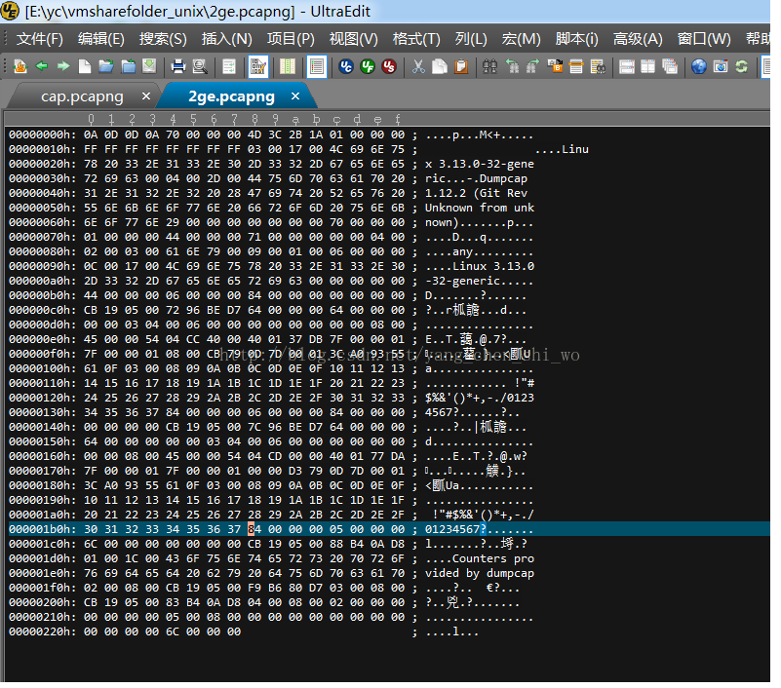Open the 文件(F) menu
This screenshot has width=781, height=688.
(40, 38)
